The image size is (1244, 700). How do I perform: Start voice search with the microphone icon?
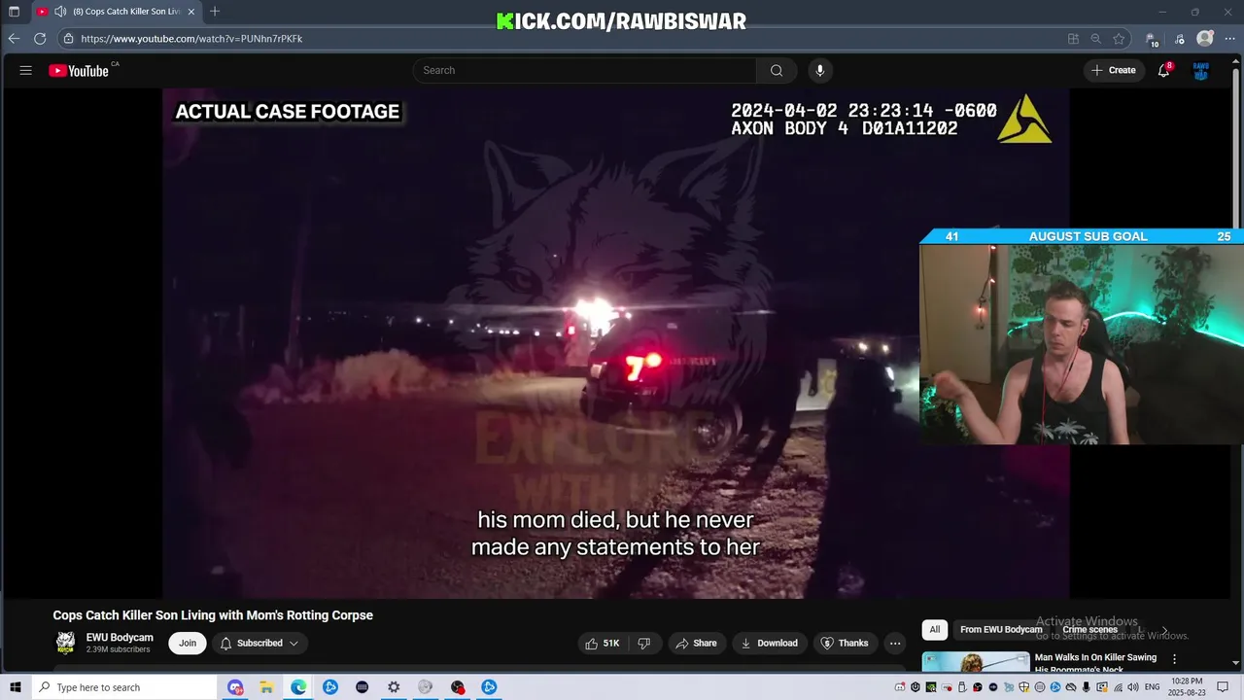pyautogui.click(x=820, y=70)
